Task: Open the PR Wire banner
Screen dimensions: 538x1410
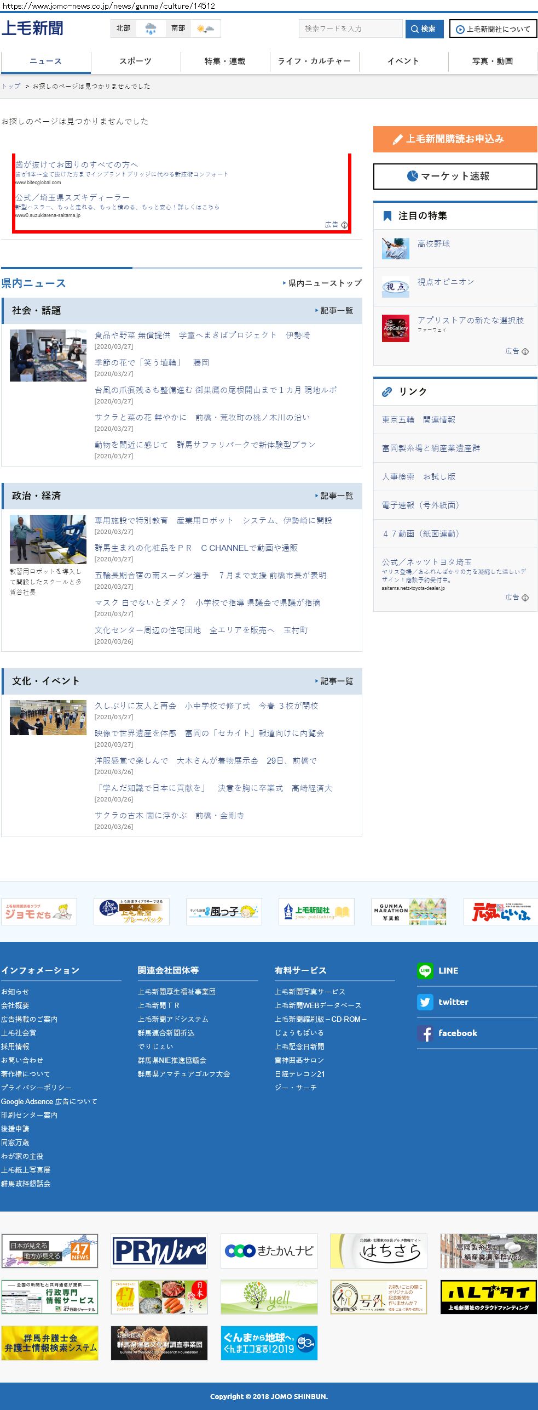Action: pyautogui.click(x=159, y=1251)
